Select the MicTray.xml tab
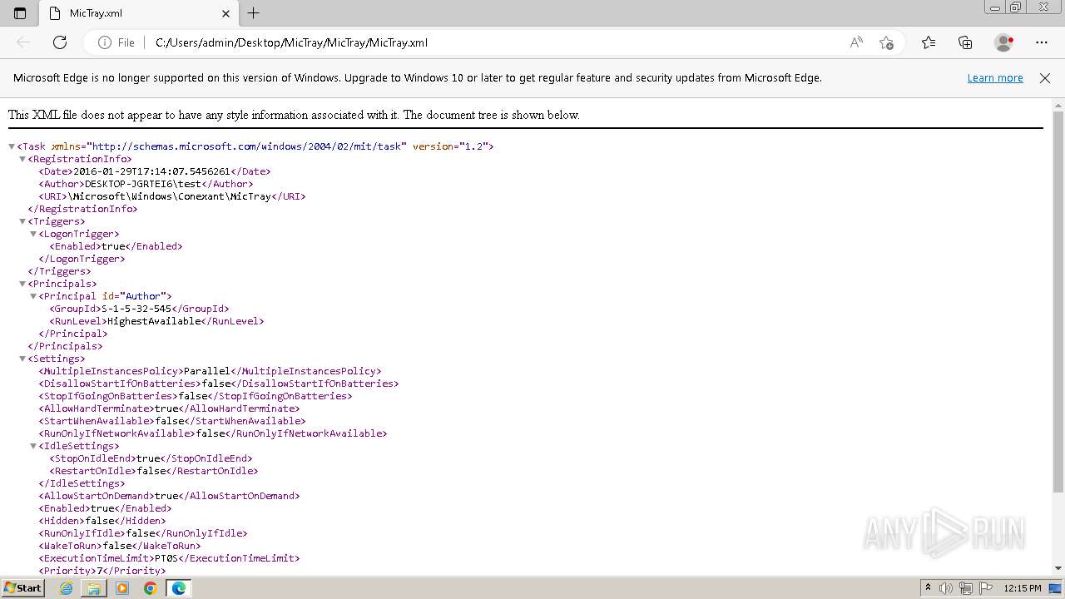Image resolution: width=1065 pixels, height=599 pixels. (140, 13)
